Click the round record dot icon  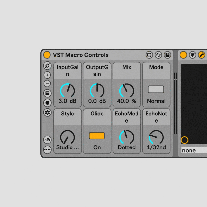pos(48,103)
